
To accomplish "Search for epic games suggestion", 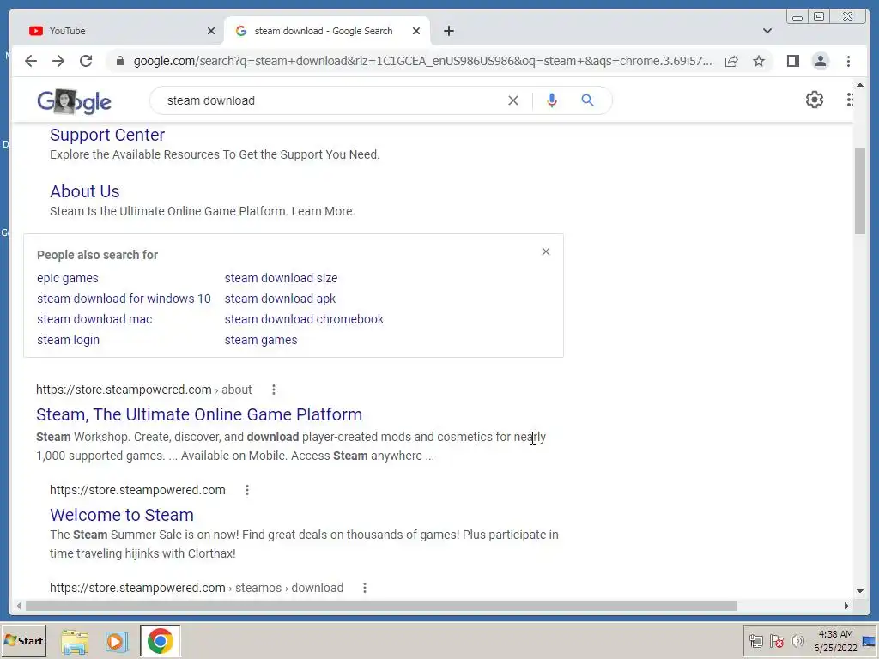I will 67,278.
